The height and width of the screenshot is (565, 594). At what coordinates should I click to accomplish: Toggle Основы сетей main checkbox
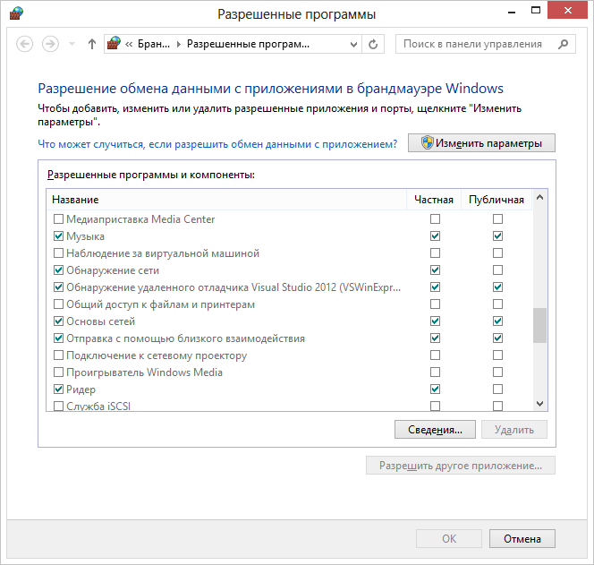coord(58,321)
